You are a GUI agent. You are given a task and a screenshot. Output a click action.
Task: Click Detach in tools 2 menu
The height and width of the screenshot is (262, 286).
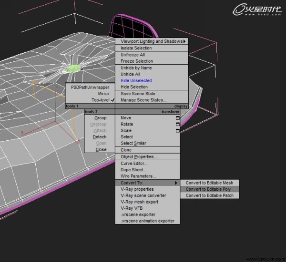pos(100,137)
